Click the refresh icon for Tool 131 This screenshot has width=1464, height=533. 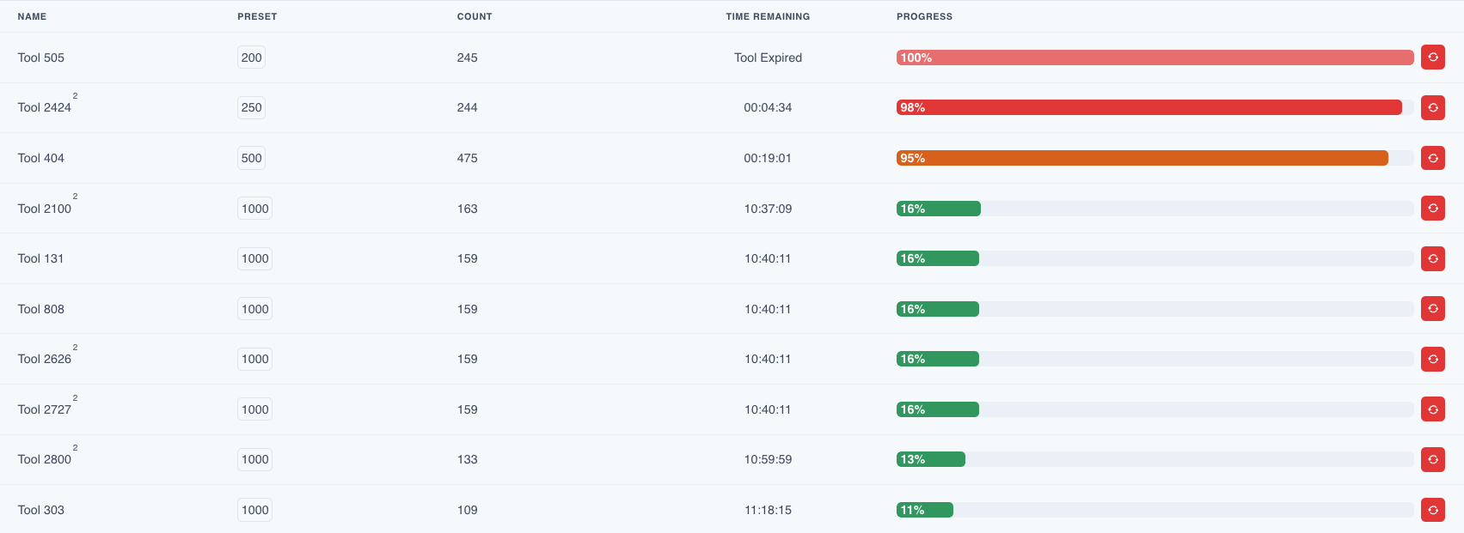pos(1433,258)
